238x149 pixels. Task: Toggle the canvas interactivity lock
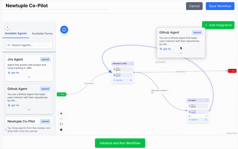pos(61,129)
